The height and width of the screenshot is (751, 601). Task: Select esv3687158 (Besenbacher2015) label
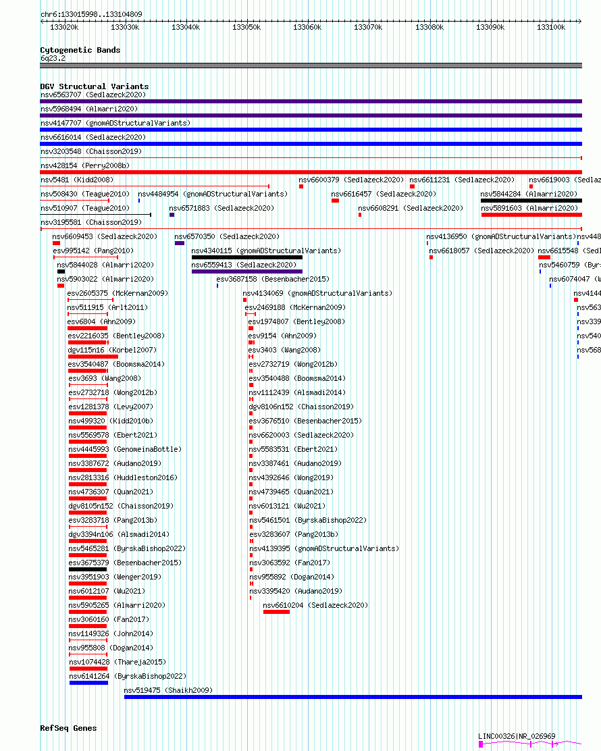click(273, 279)
